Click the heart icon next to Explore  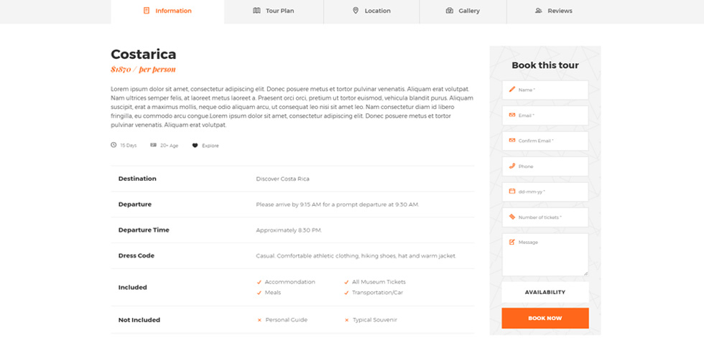pos(195,145)
